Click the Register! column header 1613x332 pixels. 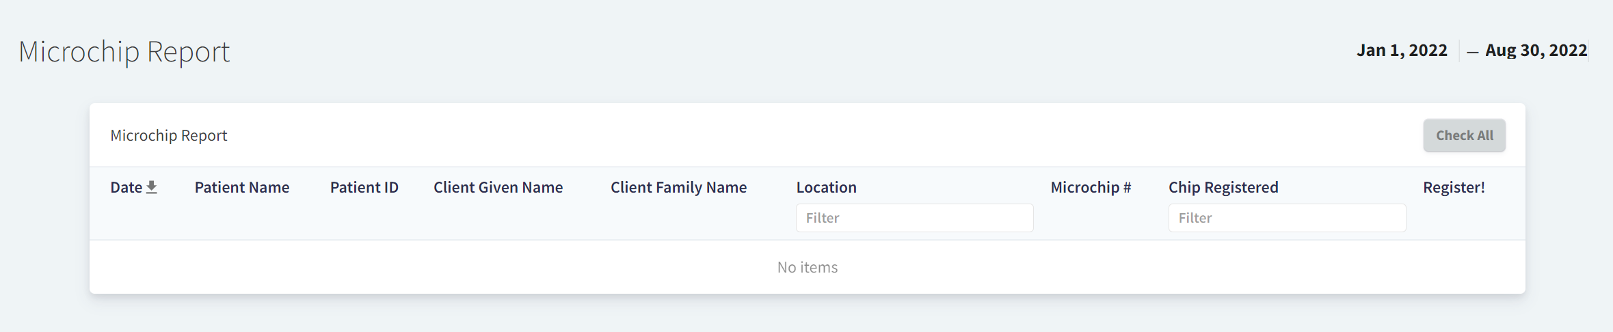pos(1454,187)
